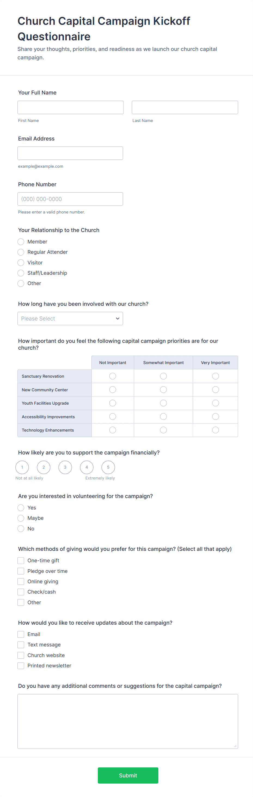Check the Printed newsletter option
This screenshot has height=797, width=253.
(21, 665)
